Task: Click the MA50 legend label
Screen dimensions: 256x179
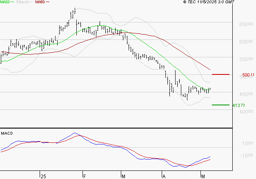Action: 40,2
